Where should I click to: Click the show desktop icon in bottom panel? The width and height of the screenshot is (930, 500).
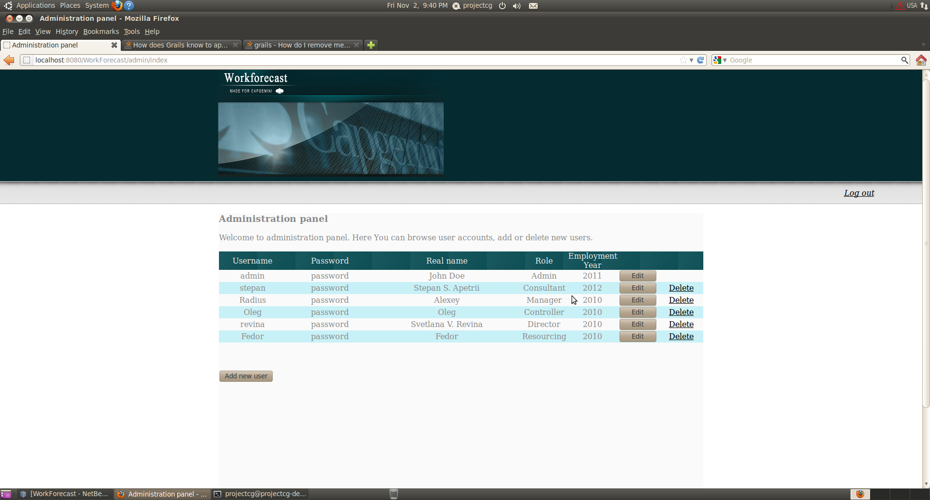[x=6, y=494]
